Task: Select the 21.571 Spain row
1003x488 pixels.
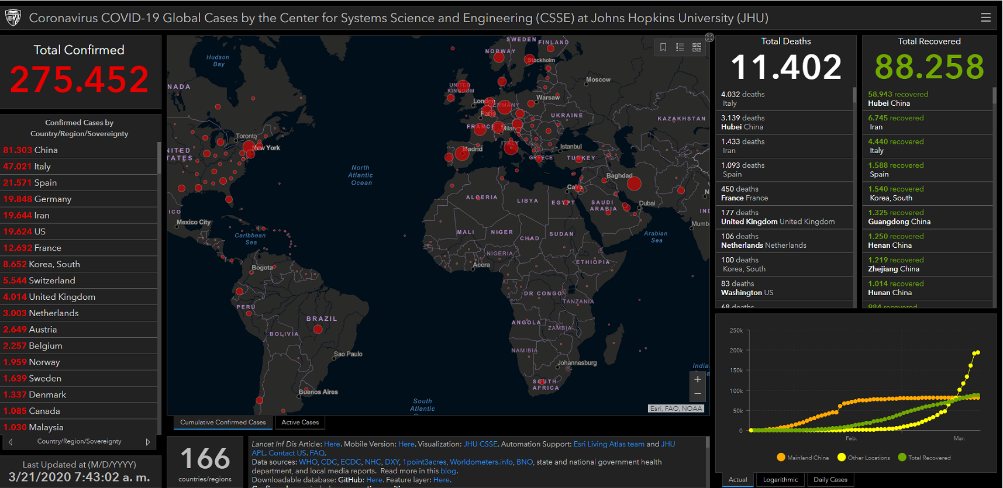Action: click(79, 183)
